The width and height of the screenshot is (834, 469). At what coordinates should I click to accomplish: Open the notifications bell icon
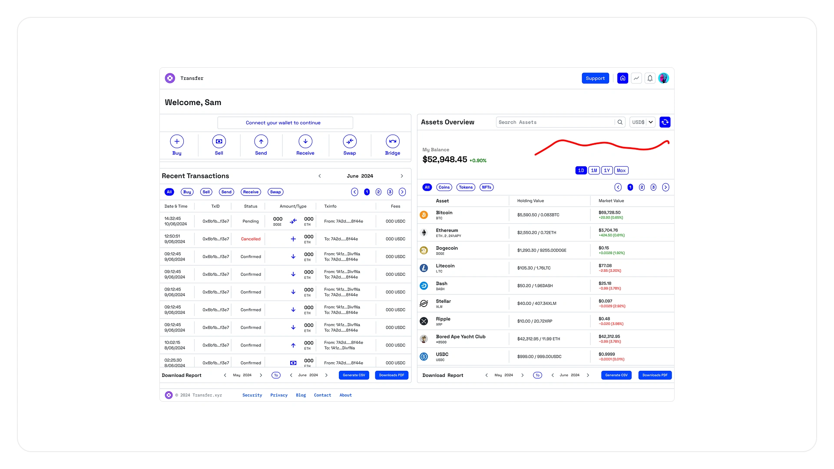coord(650,78)
